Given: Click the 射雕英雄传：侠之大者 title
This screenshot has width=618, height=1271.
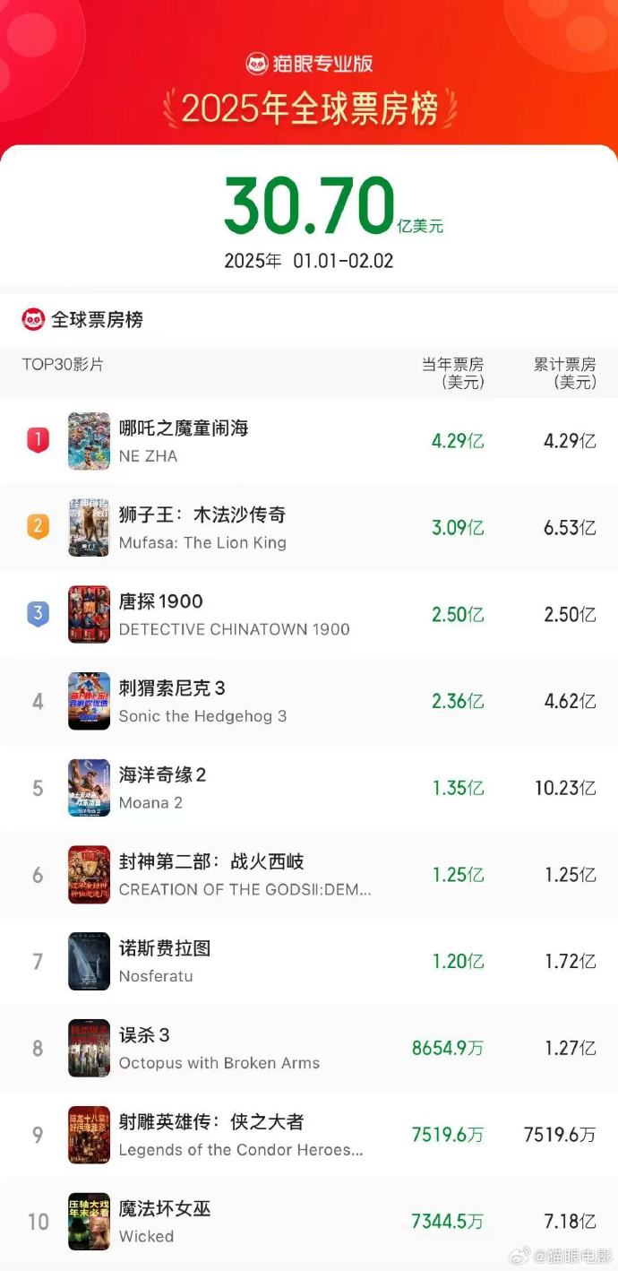Looking at the screenshot, I should click(x=211, y=1121).
